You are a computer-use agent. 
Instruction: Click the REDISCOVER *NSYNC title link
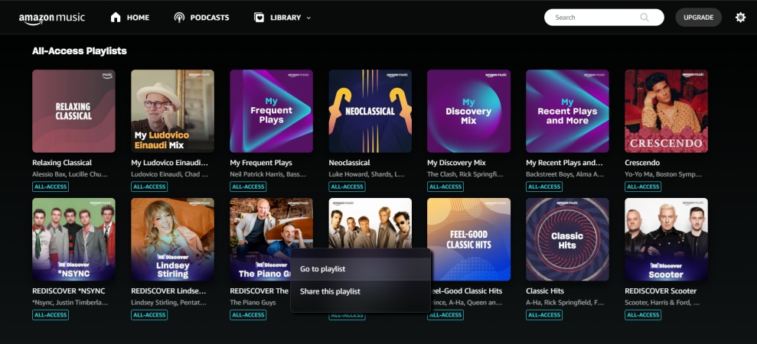(x=69, y=291)
